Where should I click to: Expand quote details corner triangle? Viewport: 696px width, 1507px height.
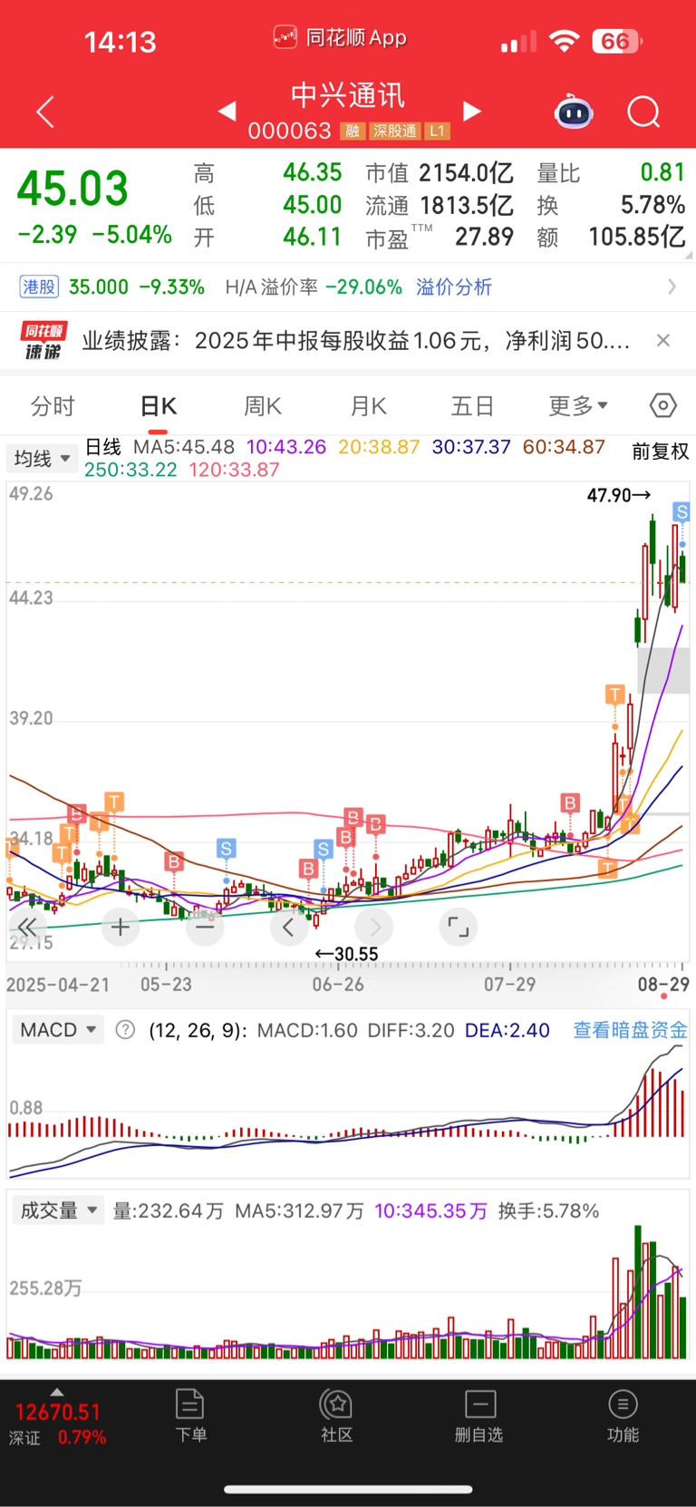point(690,256)
